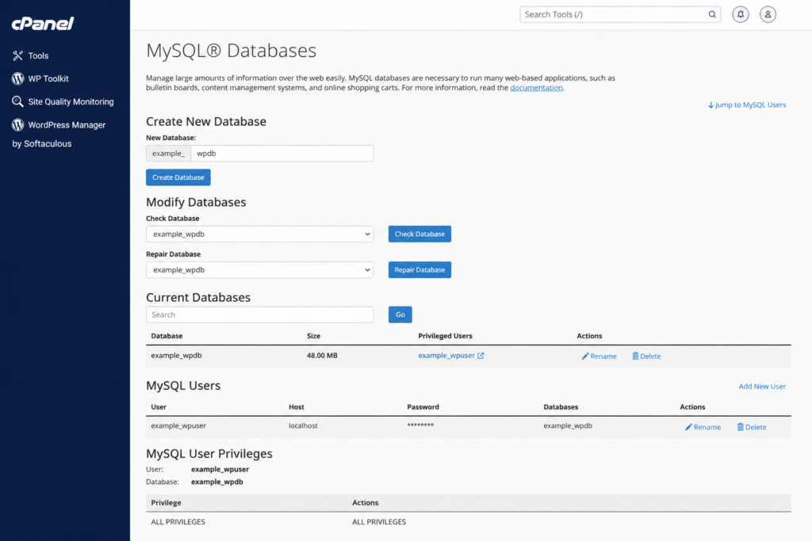
Task: Click bold example_wpdb under User Privileges
Action: click(217, 482)
